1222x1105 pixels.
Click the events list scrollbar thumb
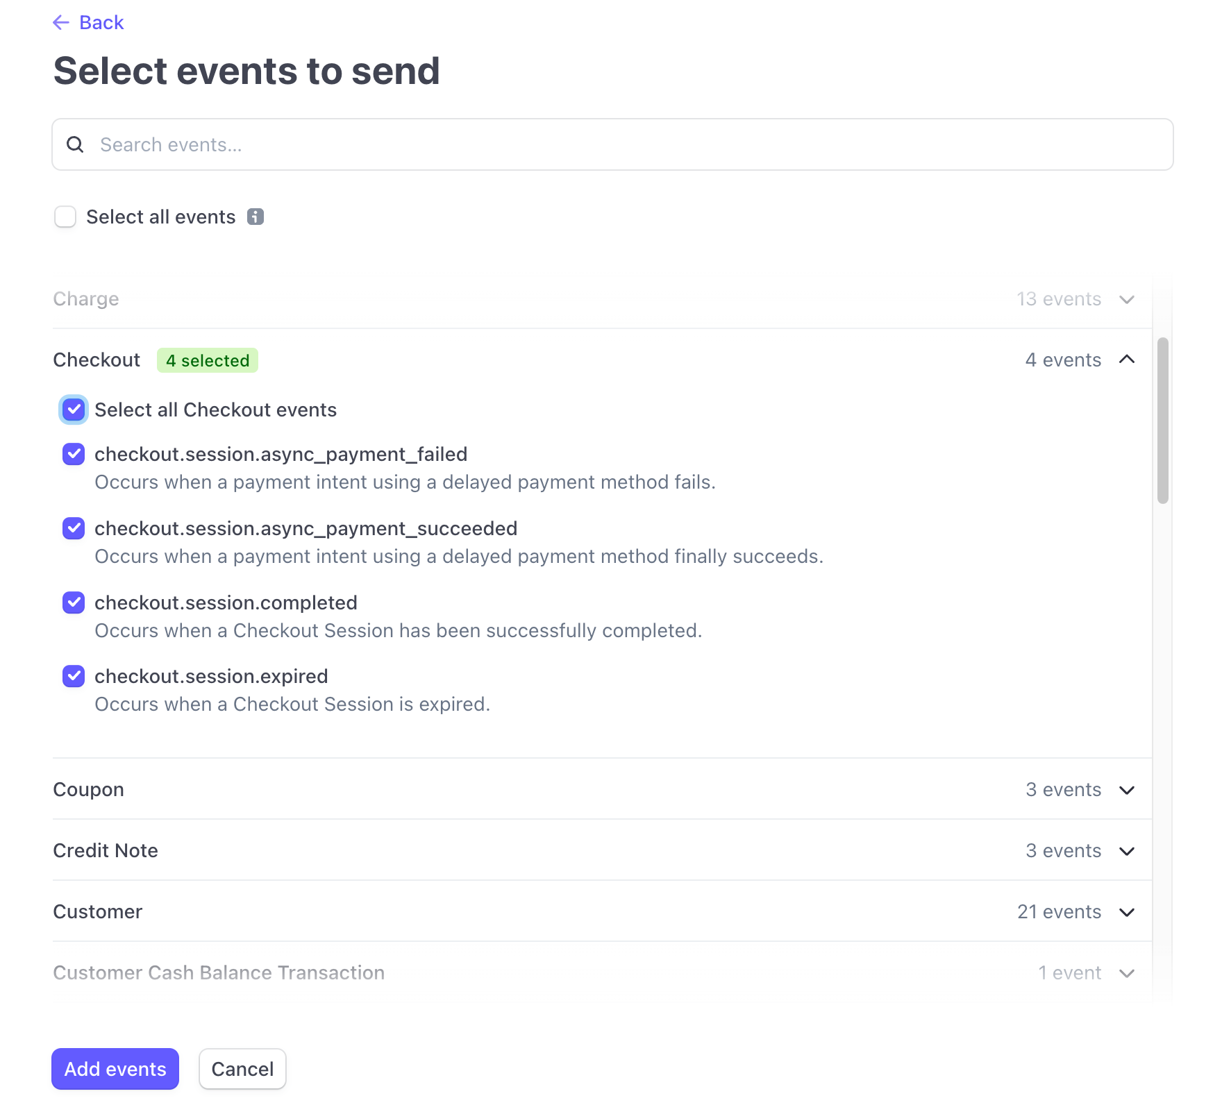[1163, 421]
